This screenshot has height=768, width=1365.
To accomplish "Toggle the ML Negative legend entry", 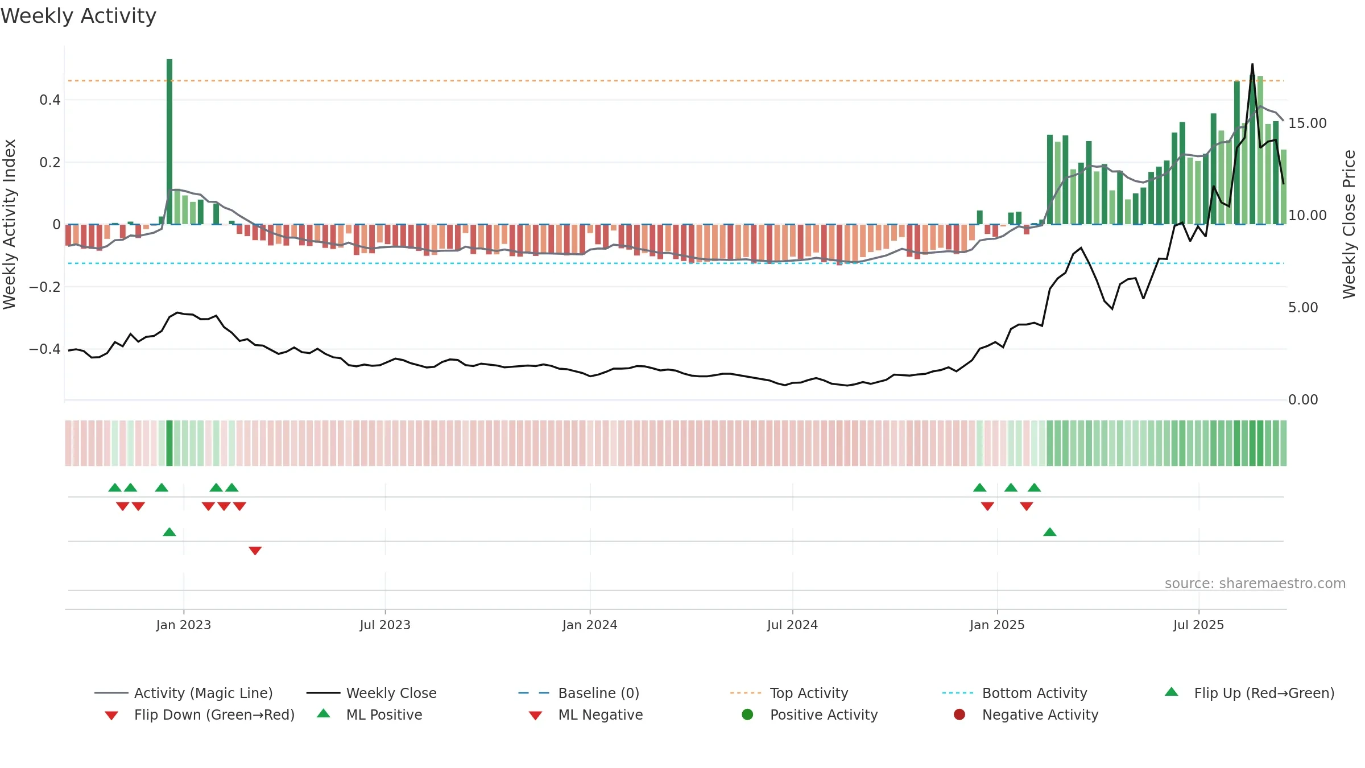I will pyautogui.click(x=586, y=715).
